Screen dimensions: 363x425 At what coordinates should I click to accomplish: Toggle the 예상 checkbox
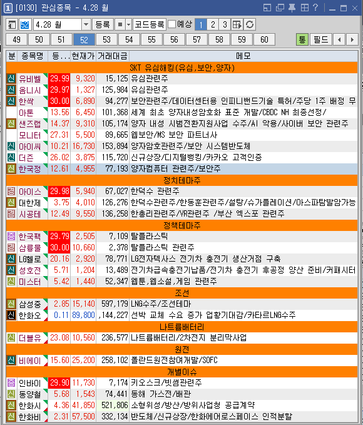pyautogui.click(x=171, y=24)
